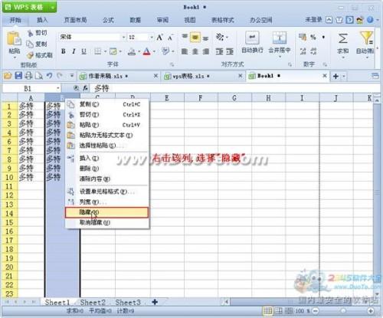Toggle Underline formatting
383x318 pixels.
point(83,51)
